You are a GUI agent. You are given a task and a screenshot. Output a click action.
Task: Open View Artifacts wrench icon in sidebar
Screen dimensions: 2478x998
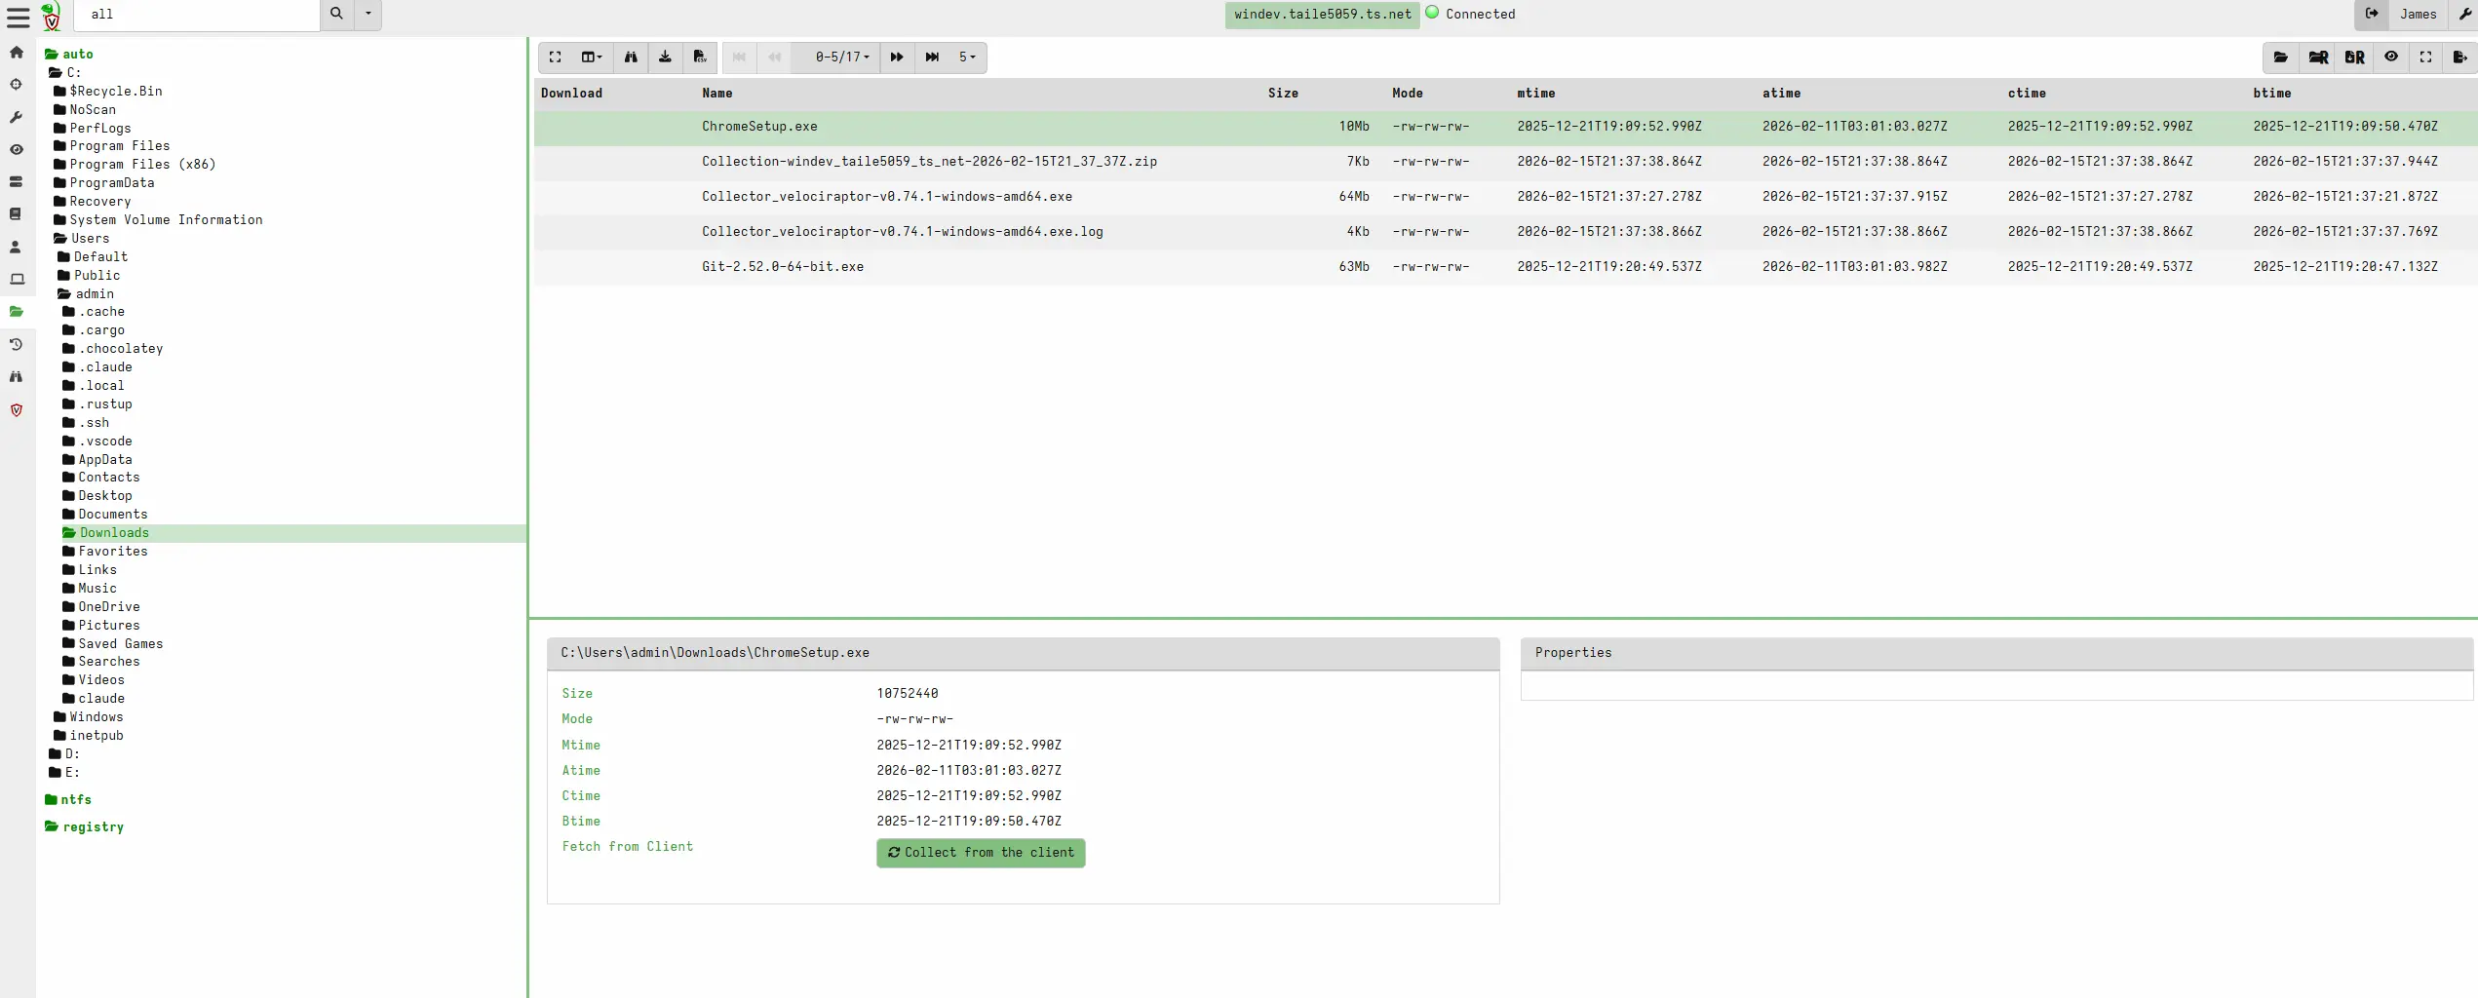click(x=17, y=117)
